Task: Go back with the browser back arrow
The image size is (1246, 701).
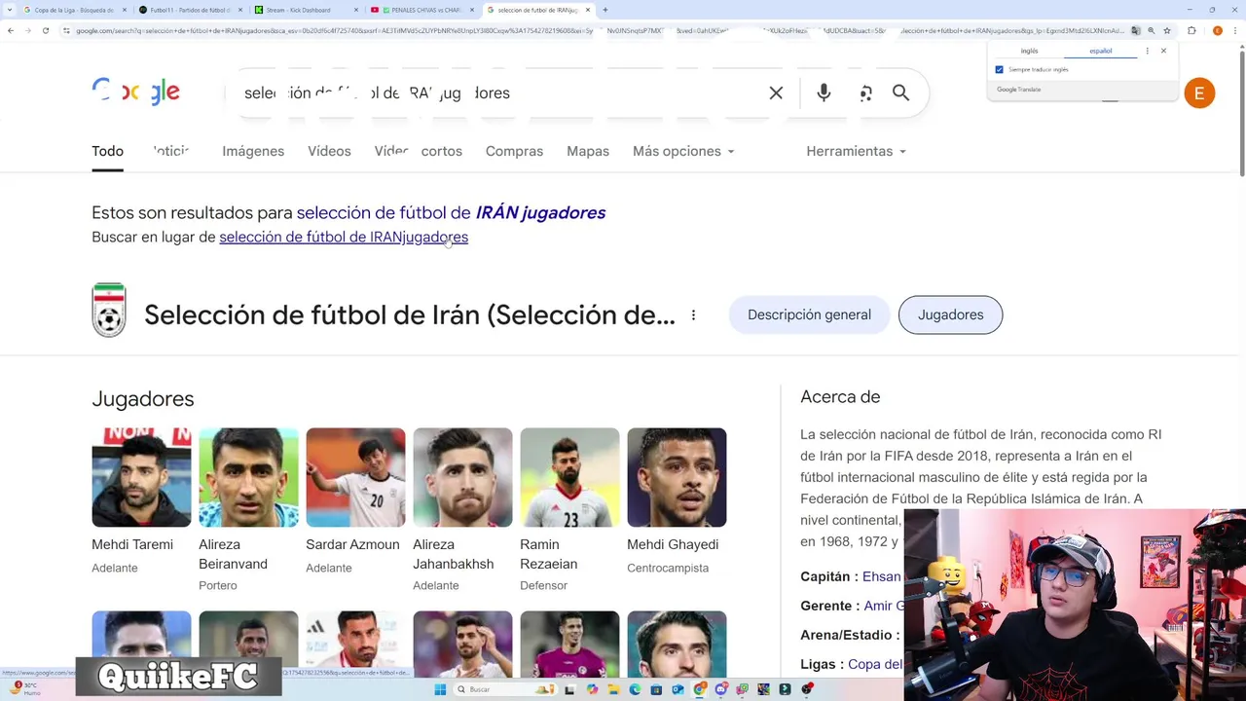Action: click(10, 30)
